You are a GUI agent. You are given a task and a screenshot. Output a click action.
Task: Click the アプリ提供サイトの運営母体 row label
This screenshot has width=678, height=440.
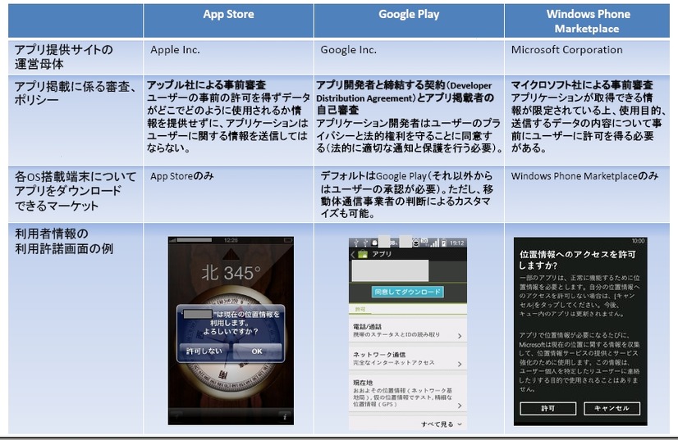pos(63,57)
